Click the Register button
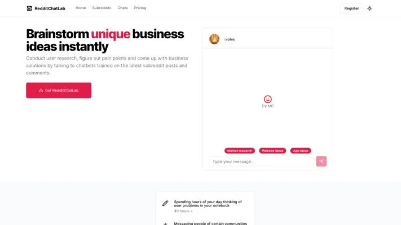401x225 pixels. (x=351, y=8)
